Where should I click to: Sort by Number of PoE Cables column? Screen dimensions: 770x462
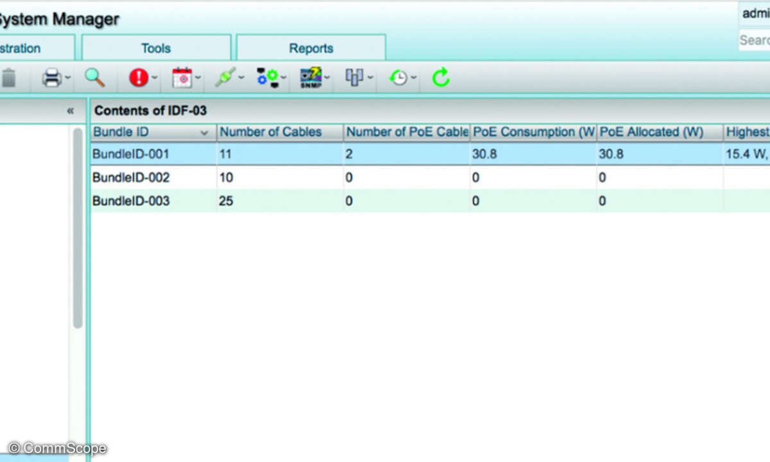(407, 132)
